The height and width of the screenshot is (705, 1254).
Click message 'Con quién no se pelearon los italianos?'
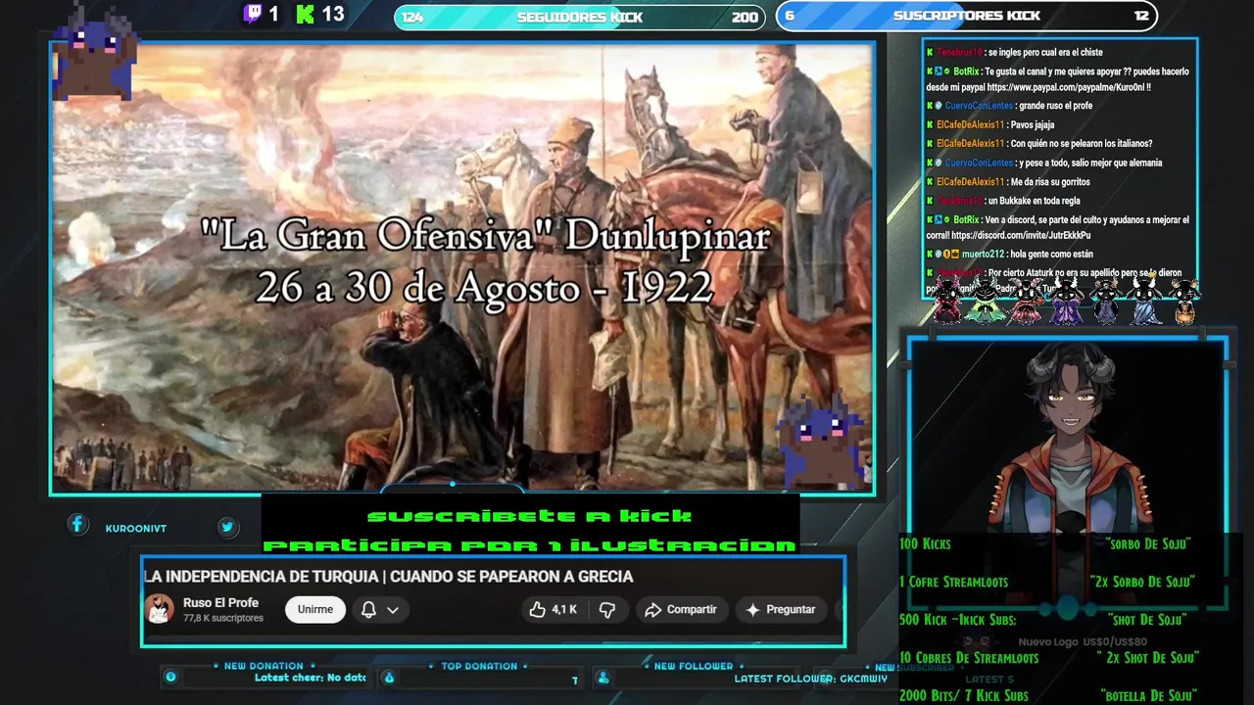pos(1082,144)
